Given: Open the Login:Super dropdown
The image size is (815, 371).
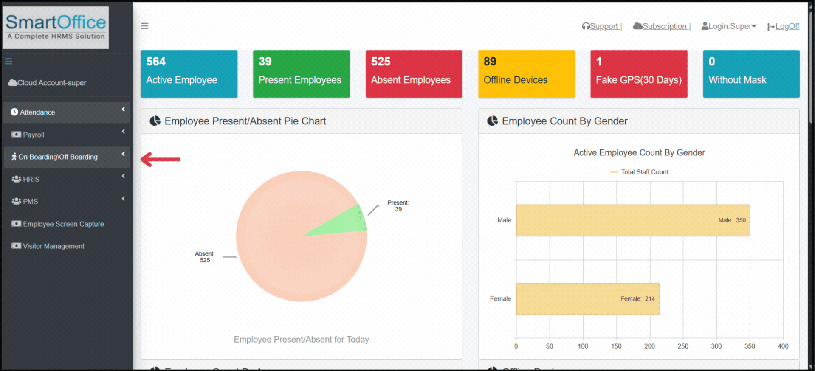Looking at the screenshot, I should tap(729, 26).
